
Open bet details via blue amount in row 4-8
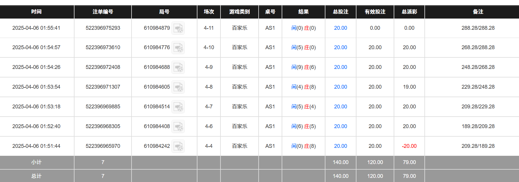(x=340, y=87)
